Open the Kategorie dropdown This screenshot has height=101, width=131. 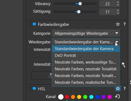86,33
